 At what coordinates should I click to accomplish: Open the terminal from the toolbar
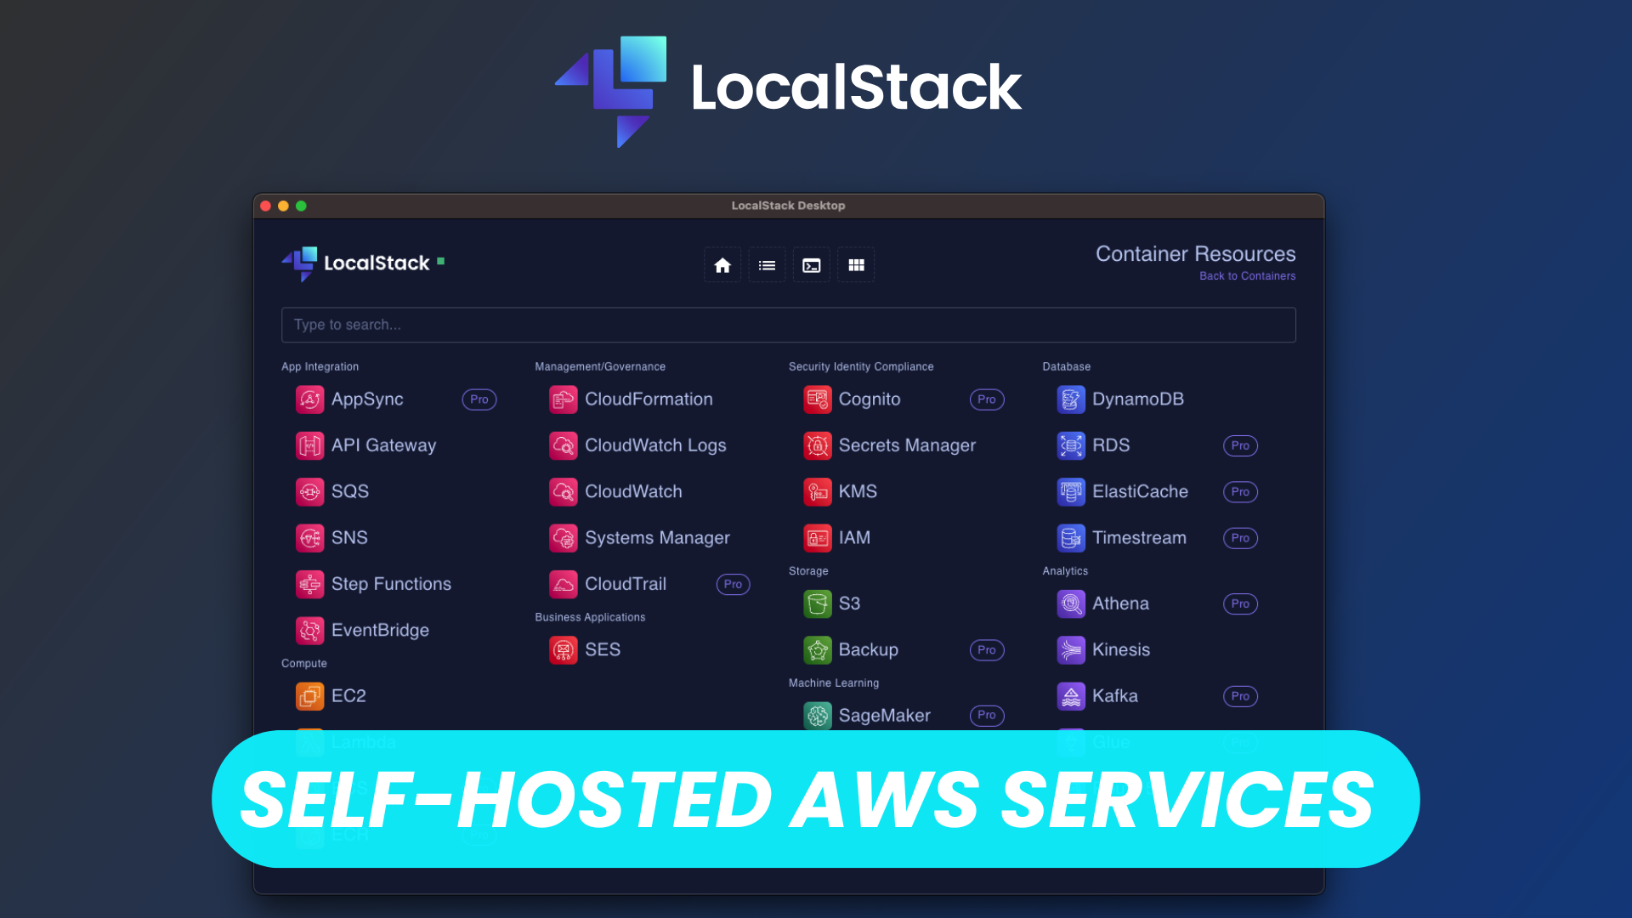click(811, 264)
